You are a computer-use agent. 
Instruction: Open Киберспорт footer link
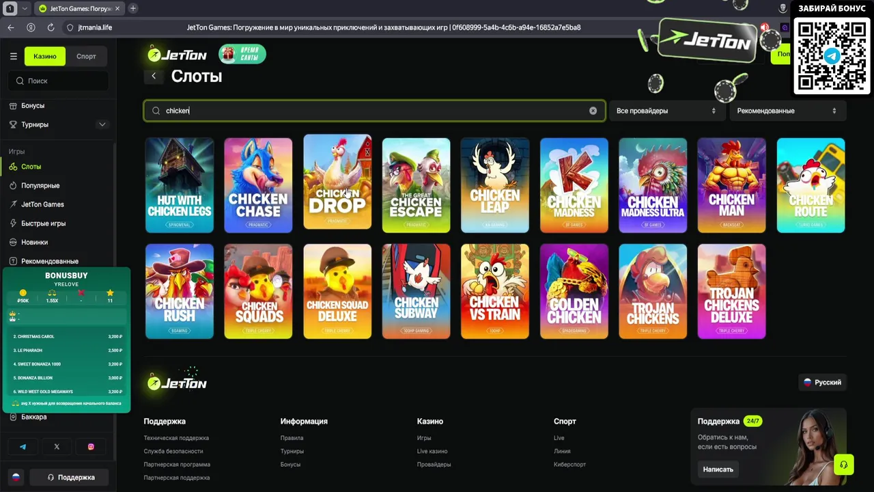[x=570, y=465]
